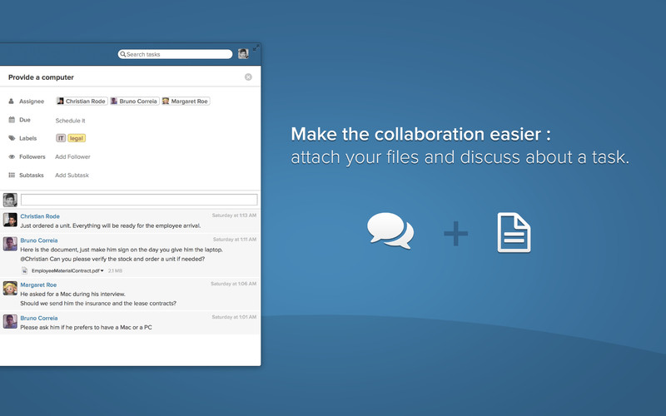Click the fullscreen expand arrows icon

(256, 47)
